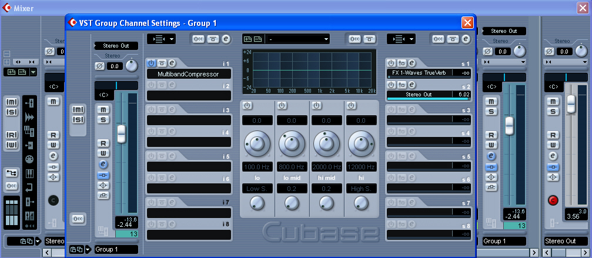Mute the channel in settings window strip
592x258 pixels.
click(103, 109)
